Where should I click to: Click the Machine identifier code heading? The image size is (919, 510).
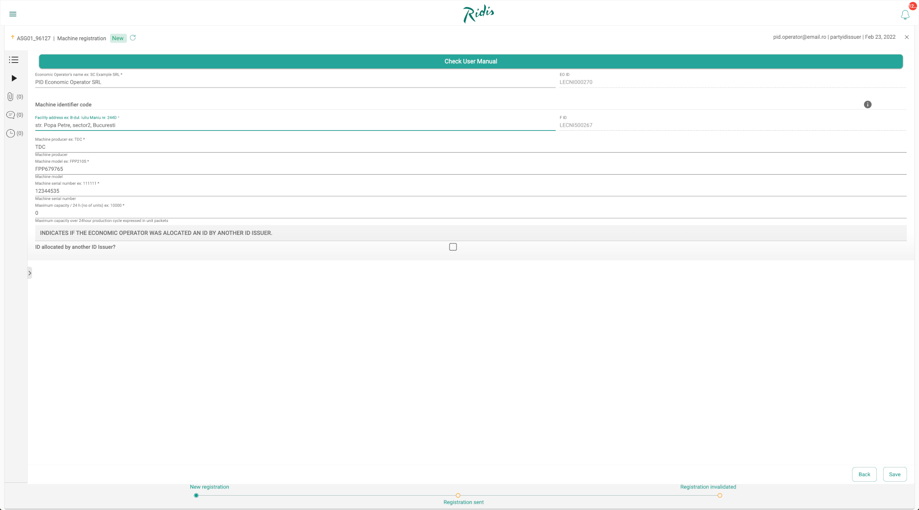click(x=63, y=104)
